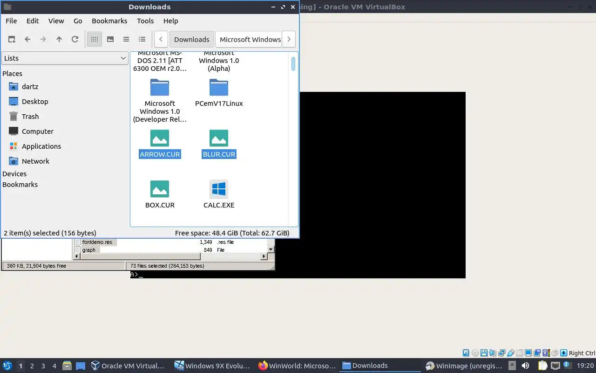This screenshot has width=596, height=373.
Task: Switch to compact list view
Action: pos(126,40)
